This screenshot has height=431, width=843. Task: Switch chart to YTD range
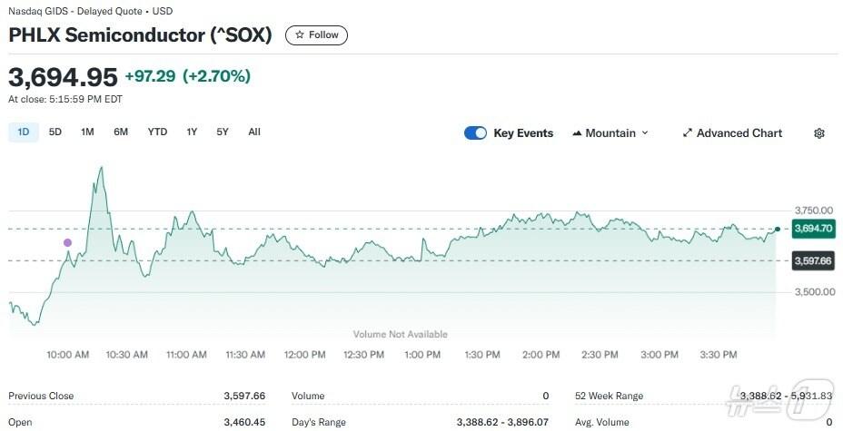157,132
